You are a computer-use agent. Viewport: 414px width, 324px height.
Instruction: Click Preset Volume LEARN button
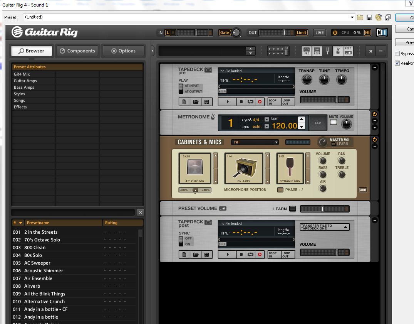coord(293,209)
